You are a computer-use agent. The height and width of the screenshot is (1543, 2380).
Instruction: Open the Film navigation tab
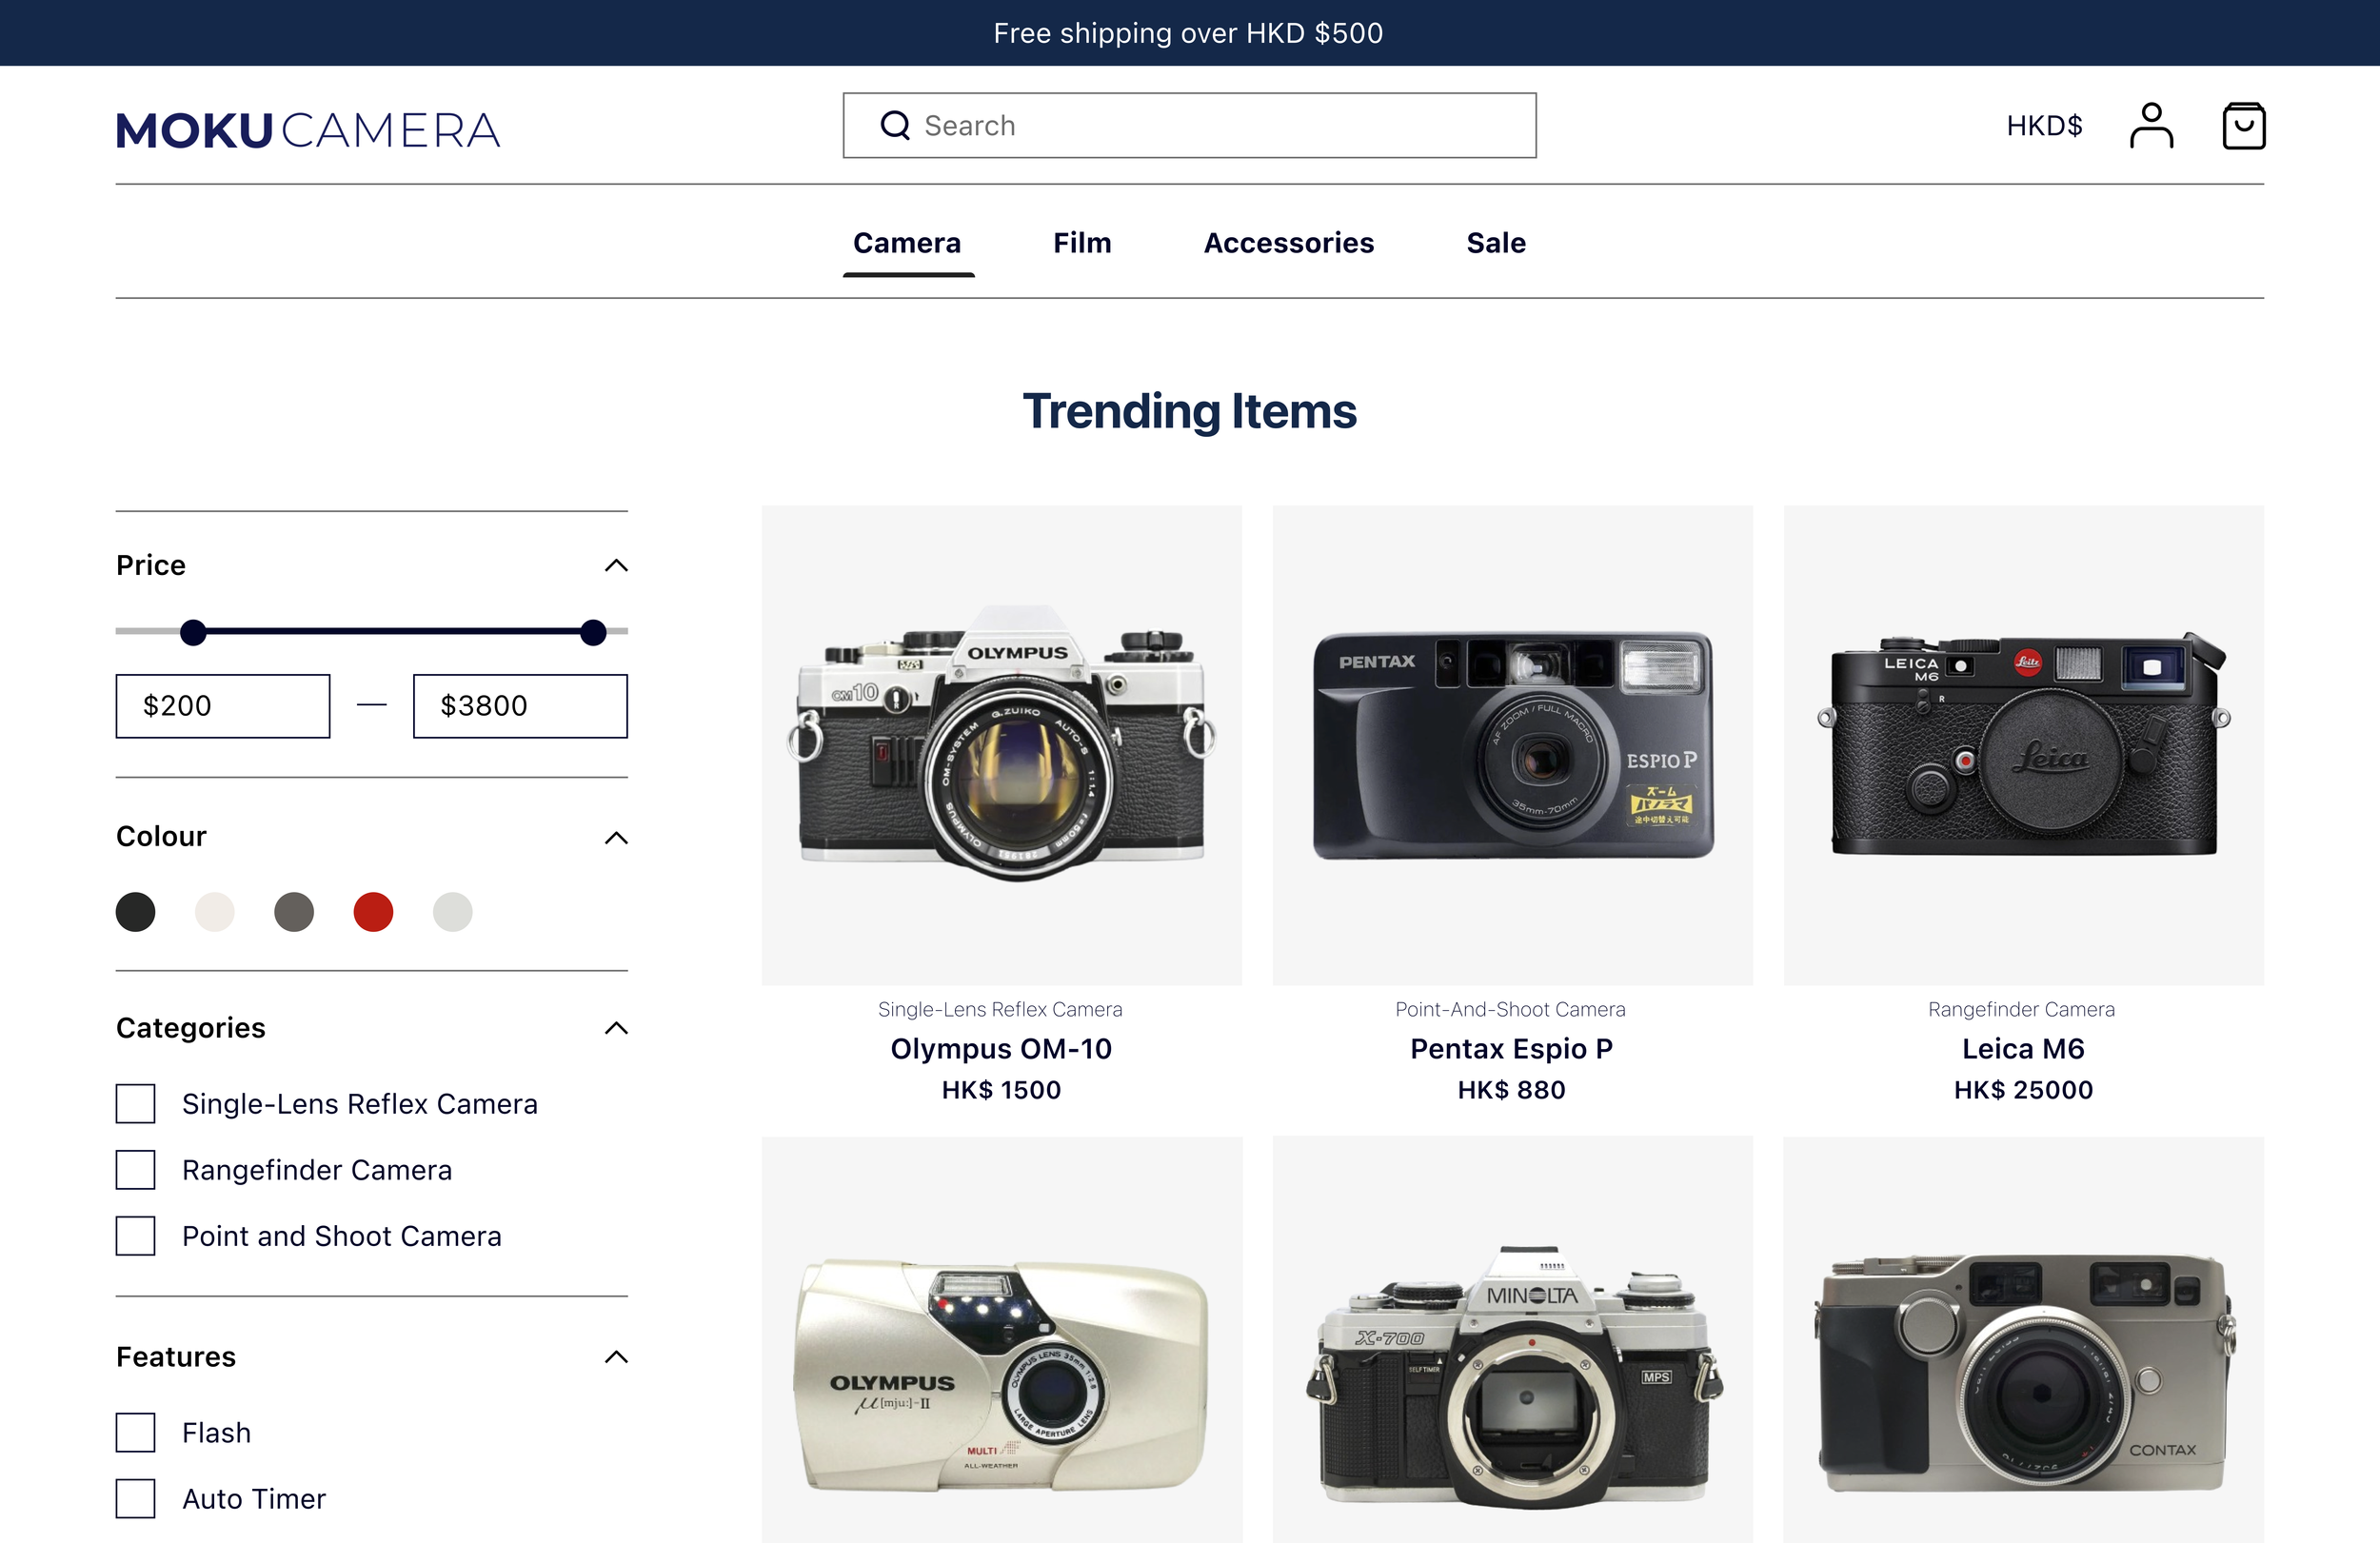tap(1081, 243)
